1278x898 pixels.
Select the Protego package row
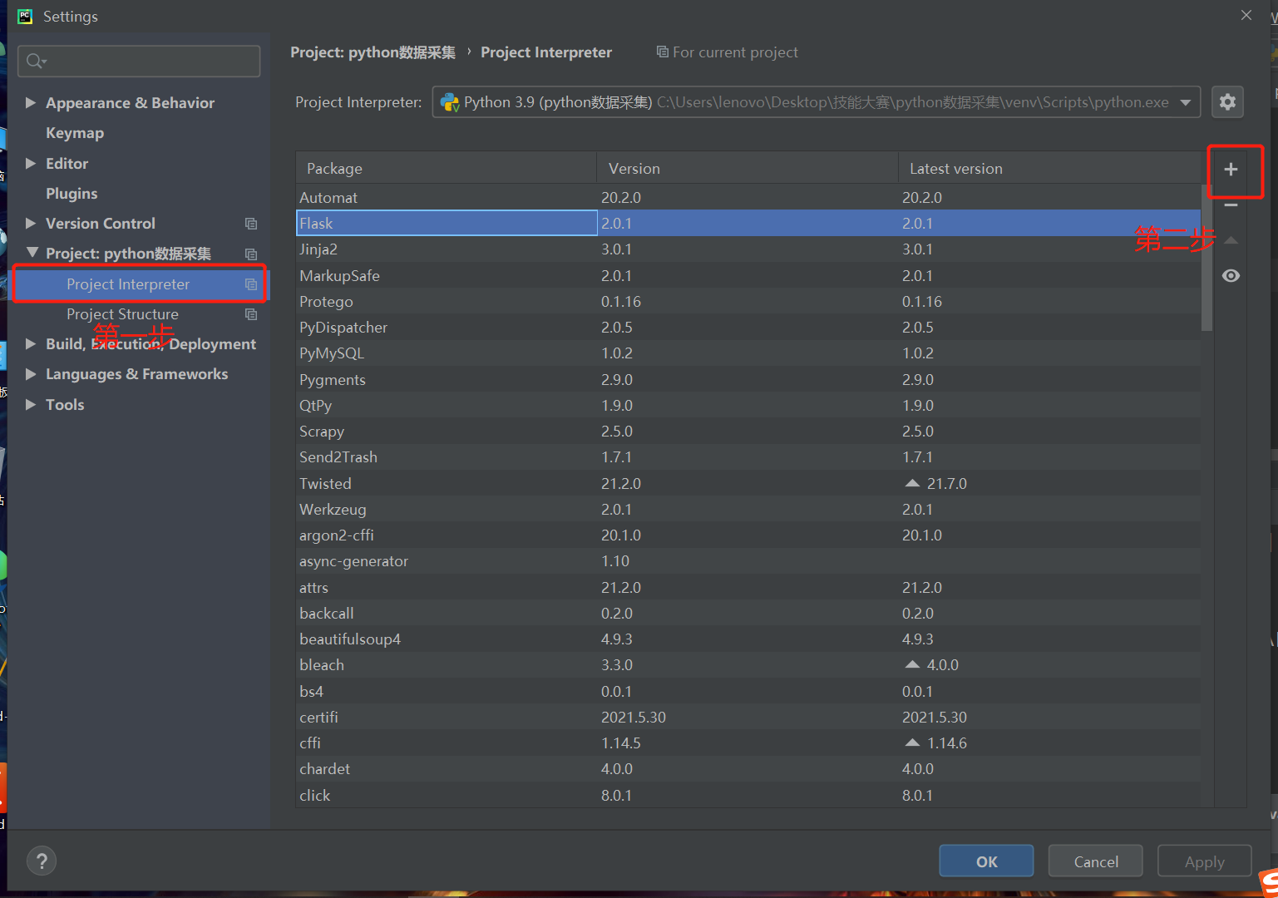(x=748, y=302)
